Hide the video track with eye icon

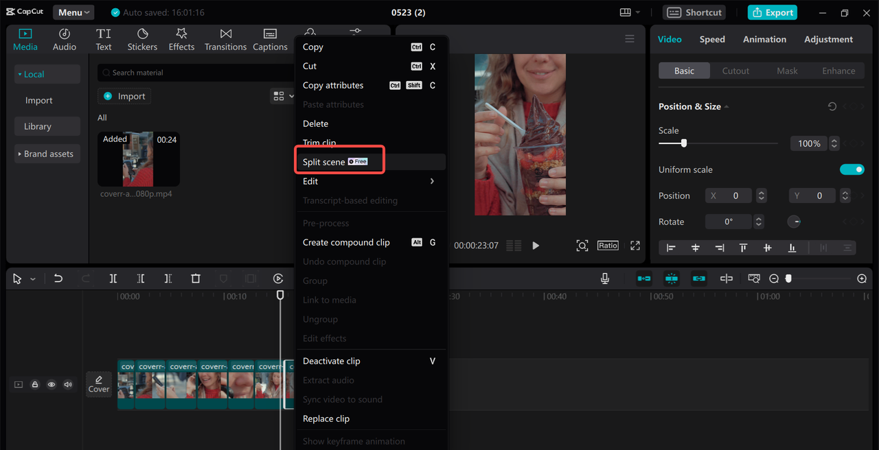coord(52,385)
